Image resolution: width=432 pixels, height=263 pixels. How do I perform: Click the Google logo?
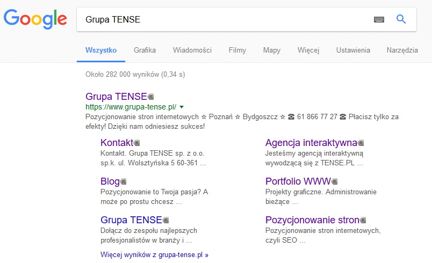click(x=35, y=19)
